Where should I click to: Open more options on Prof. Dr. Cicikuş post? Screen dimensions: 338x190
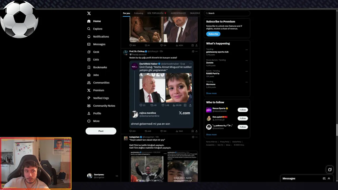pos(196,51)
